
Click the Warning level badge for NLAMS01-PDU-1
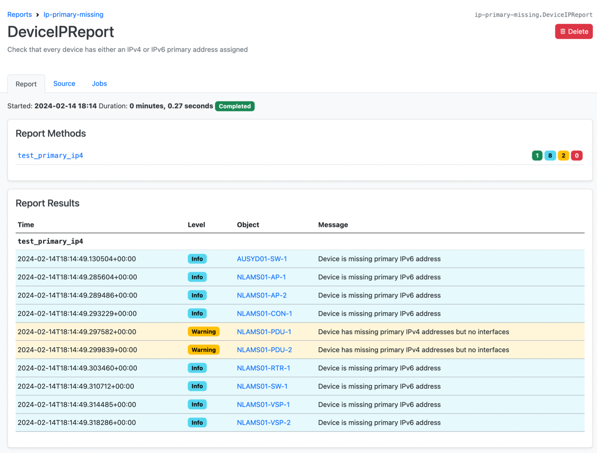203,331
